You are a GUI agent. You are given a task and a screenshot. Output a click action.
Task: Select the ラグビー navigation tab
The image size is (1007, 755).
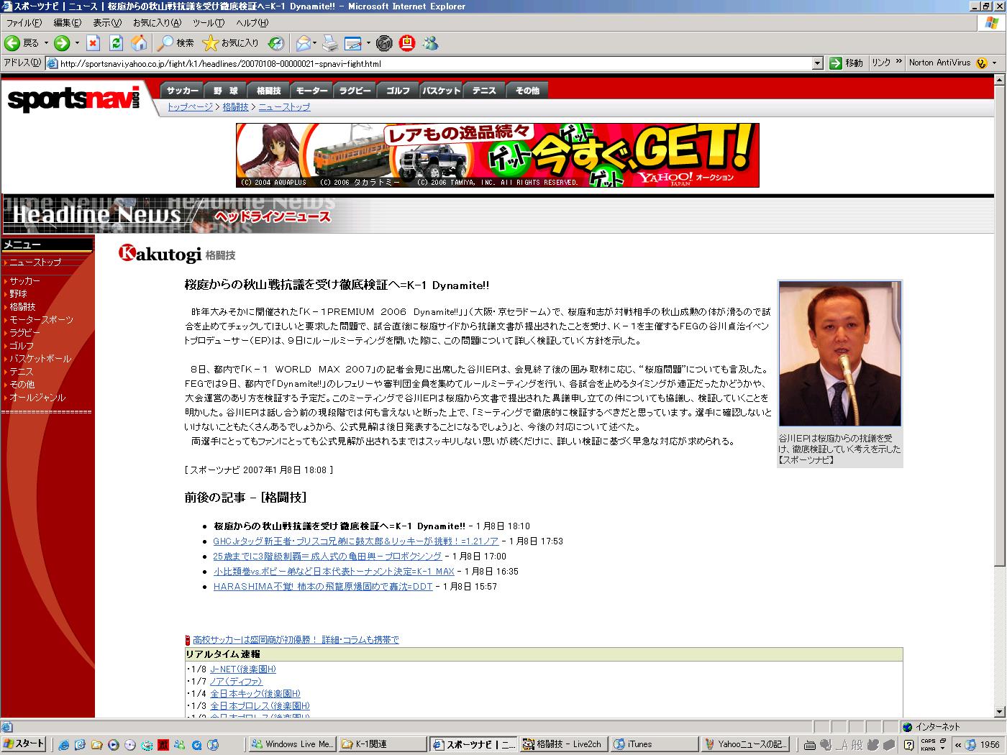click(x=355, y=91)
